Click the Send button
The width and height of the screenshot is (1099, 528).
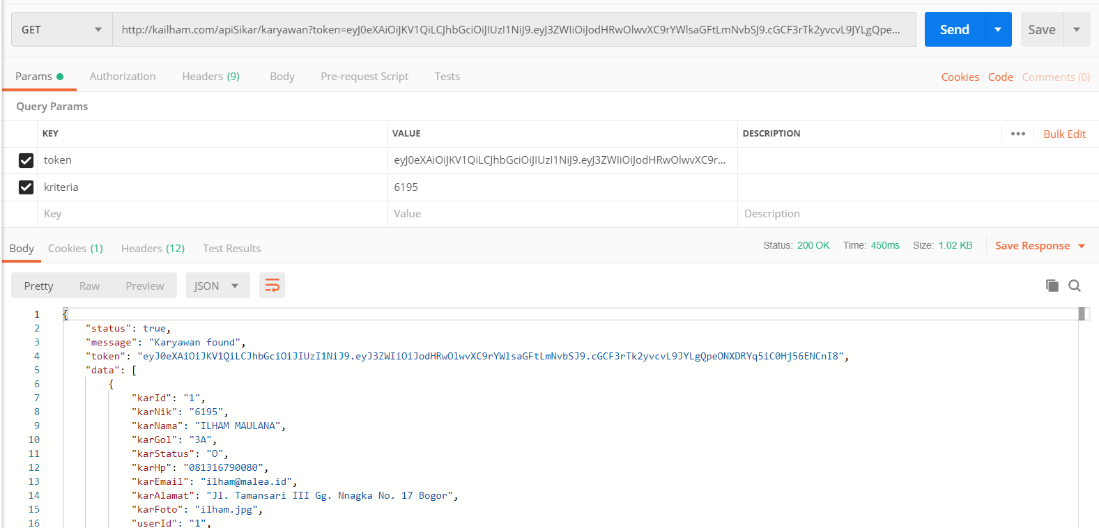click(x=955, y=30)
